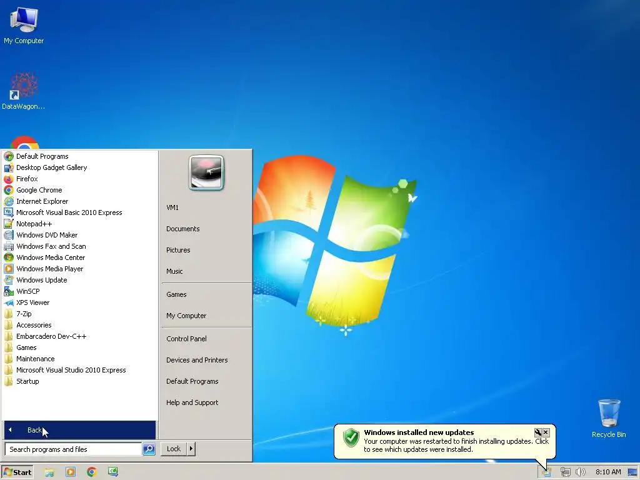This screenshot has height=480, width=640.
Task: Open Games in the Start menu right pane
Action: tap(176, 294)
